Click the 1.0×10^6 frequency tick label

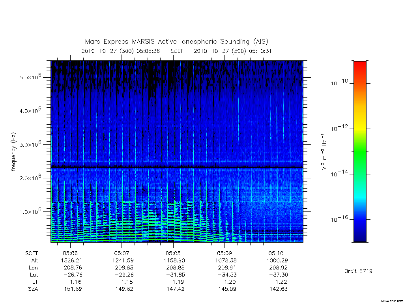[x=30, y=211]
